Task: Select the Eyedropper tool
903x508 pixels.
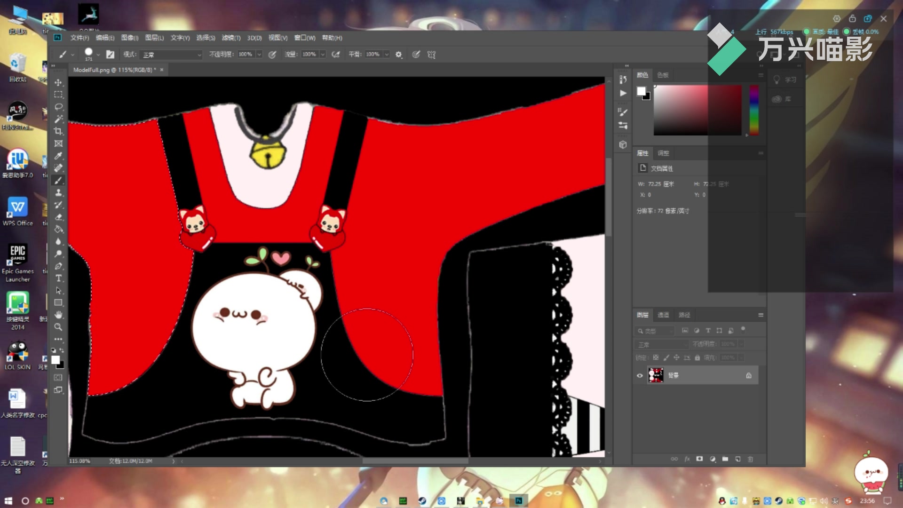Action: (58, 156)
